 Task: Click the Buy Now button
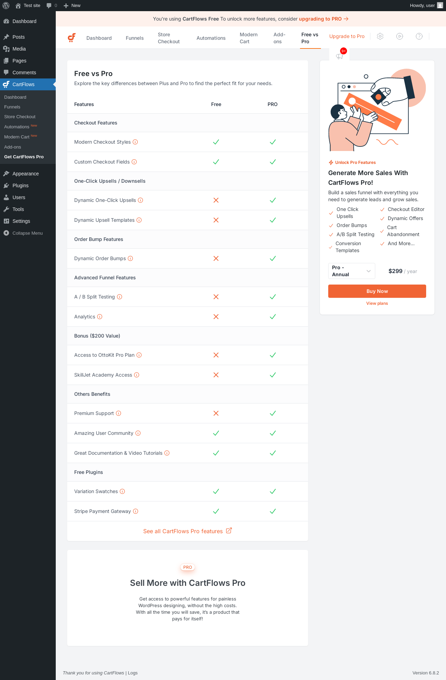[x=377, y=291]
